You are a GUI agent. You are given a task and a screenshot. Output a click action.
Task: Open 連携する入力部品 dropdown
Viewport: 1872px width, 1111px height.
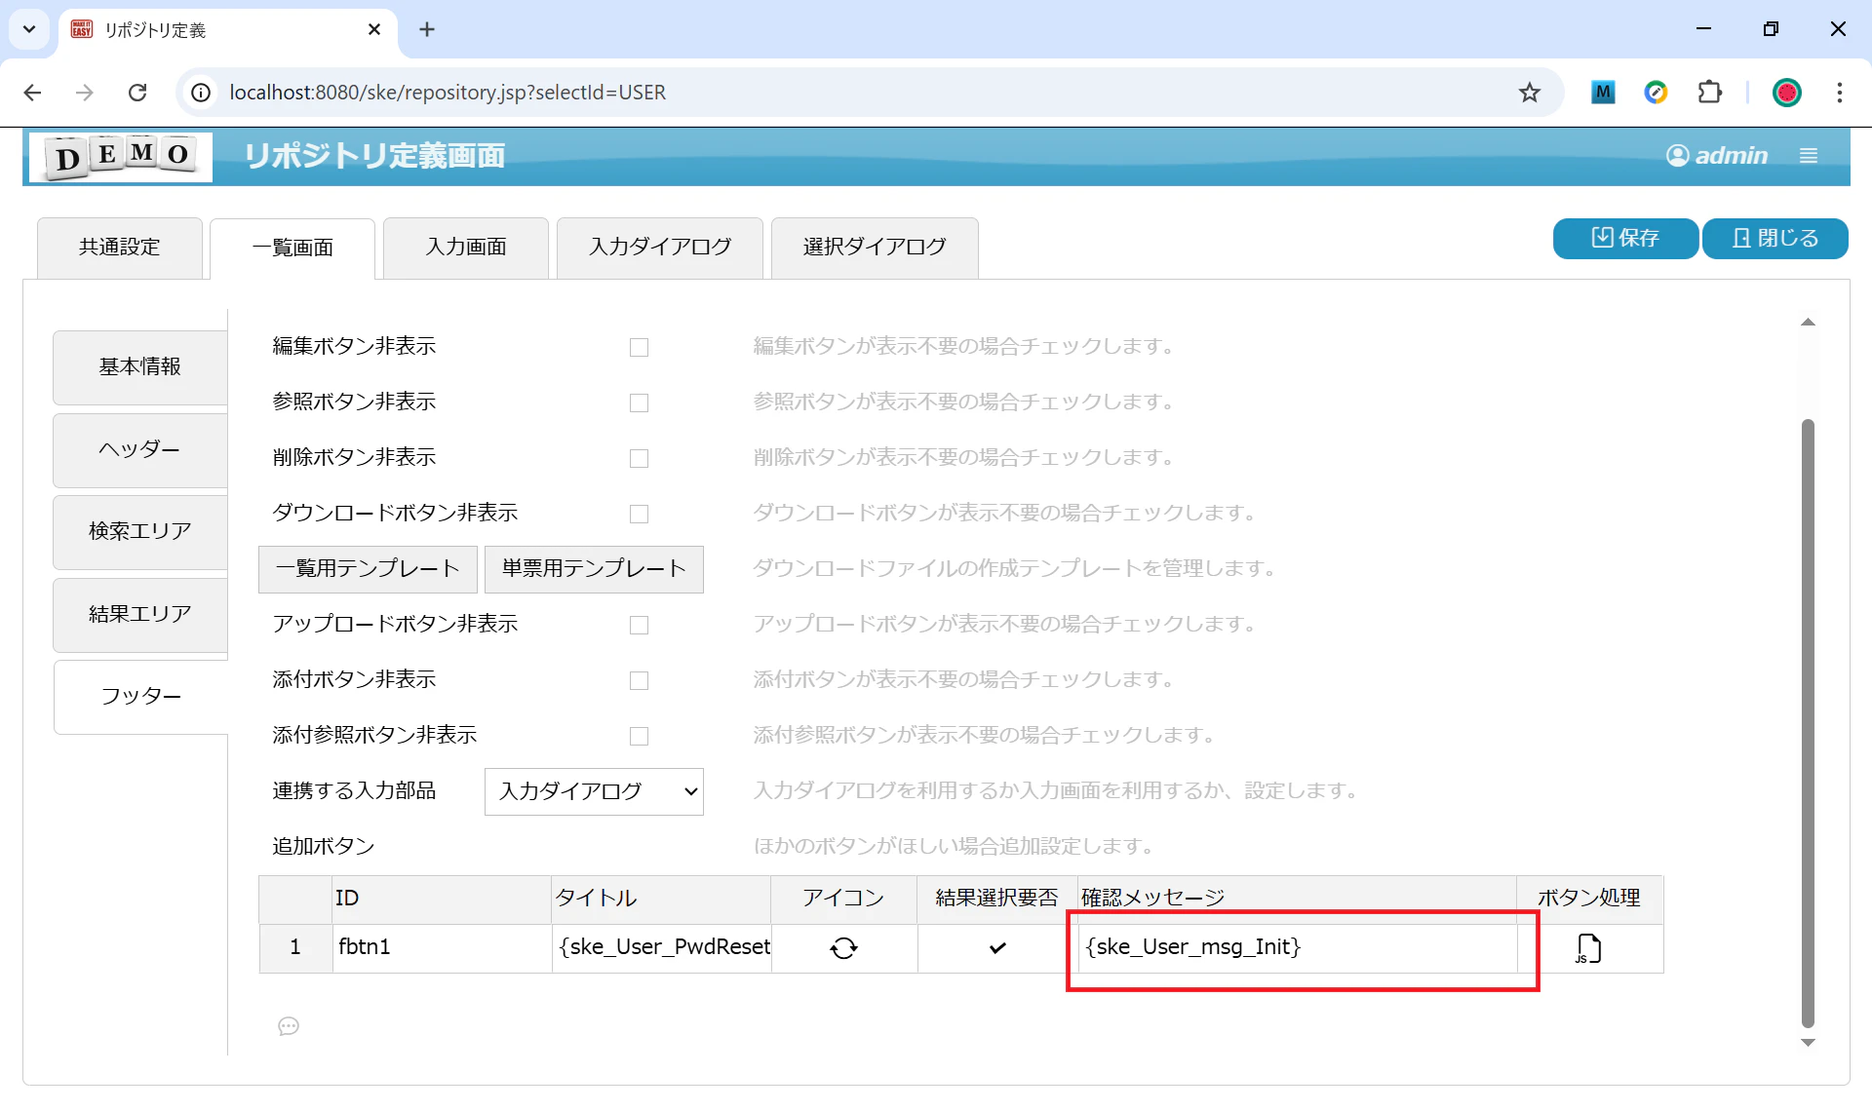[x=594, y=791]
